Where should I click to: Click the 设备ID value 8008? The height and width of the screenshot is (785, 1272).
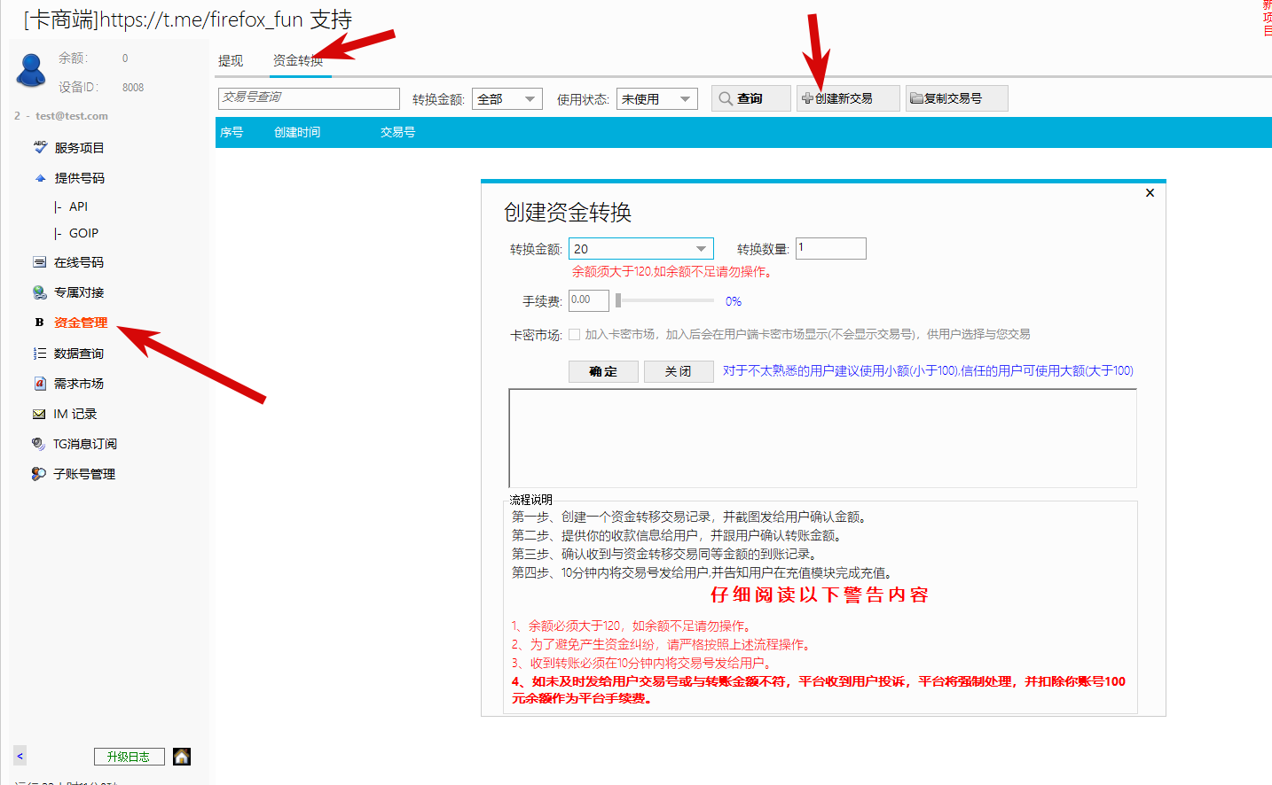[133, 88]
